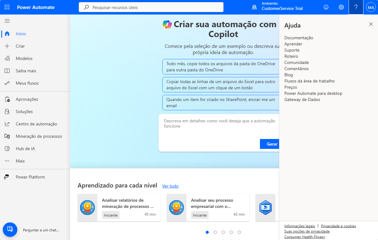Screen dimensions: 378x240
Task: Open the Informações legais link
Action: coord(299,226)
